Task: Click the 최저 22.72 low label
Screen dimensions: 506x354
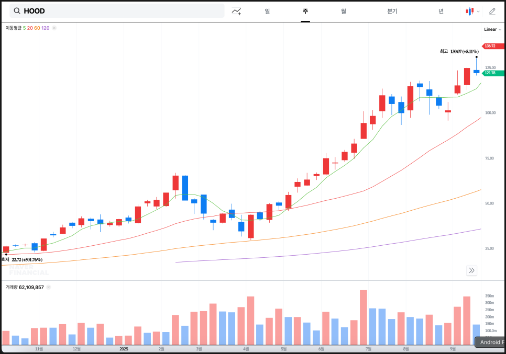Action: [x=22, y=260]
